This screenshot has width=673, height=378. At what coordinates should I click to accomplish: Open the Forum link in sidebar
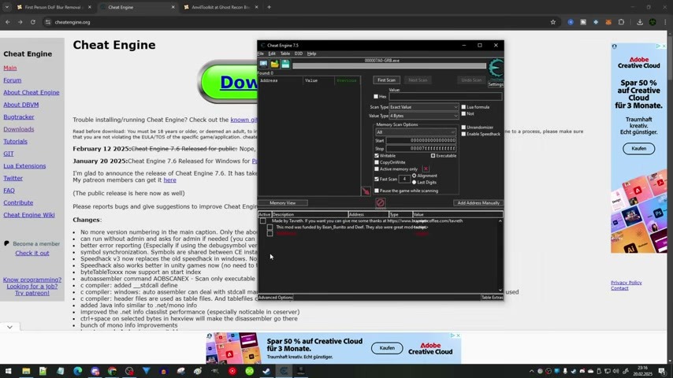click(x=13, y=80)
